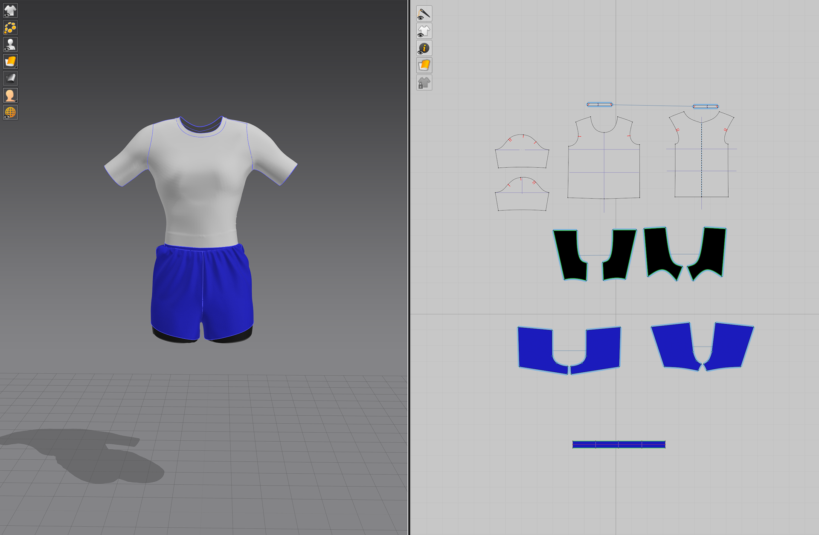The width and height of the screenshot is (819, 535).
Task: Click the locked pattern shirt icon
Action: 424,83
